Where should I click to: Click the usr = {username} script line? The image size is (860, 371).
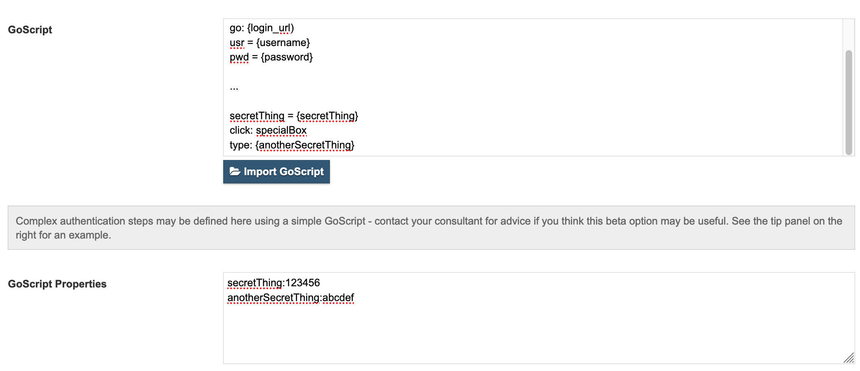[x=270, y=42]
